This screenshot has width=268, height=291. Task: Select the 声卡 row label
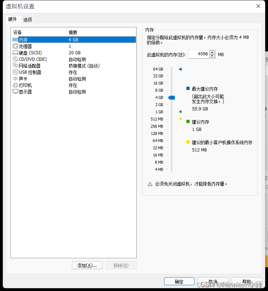(x=23, y=79)
